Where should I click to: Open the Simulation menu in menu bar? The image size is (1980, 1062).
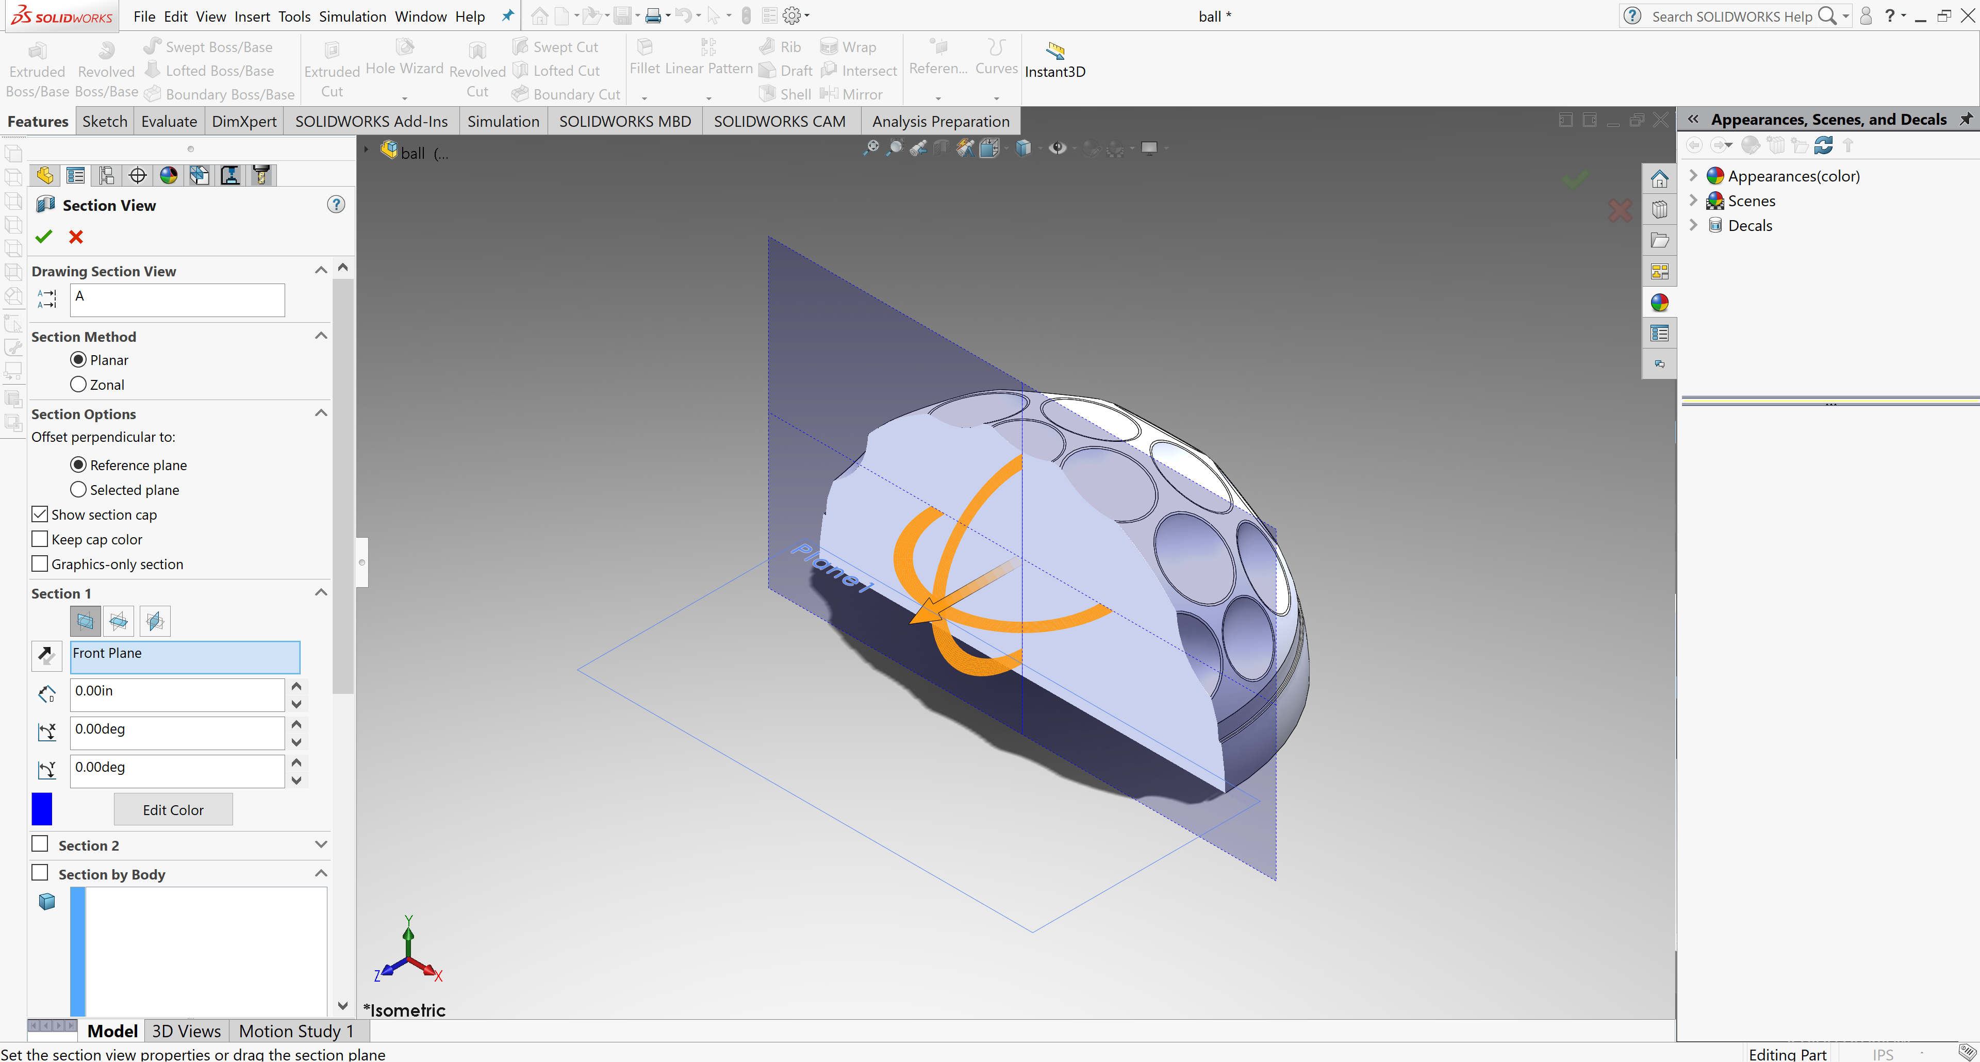pos(353,16)
